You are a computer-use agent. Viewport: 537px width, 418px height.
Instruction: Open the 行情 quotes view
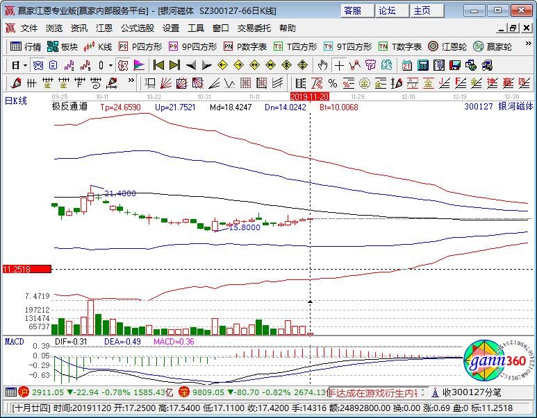point(26,46)
